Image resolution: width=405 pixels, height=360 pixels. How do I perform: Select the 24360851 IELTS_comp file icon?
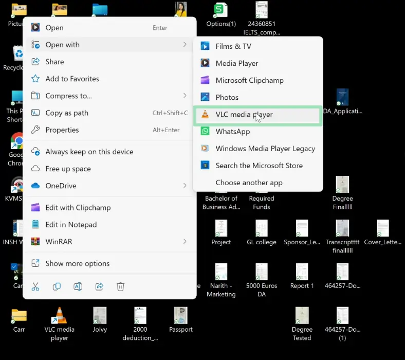point(262,10)
